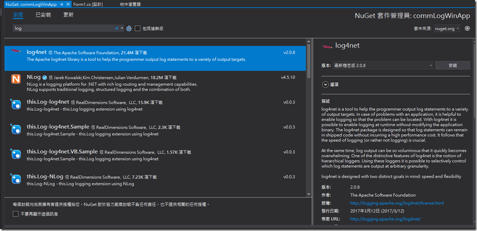Select the log4net package row
477x231 pixels.
[155, 58]
